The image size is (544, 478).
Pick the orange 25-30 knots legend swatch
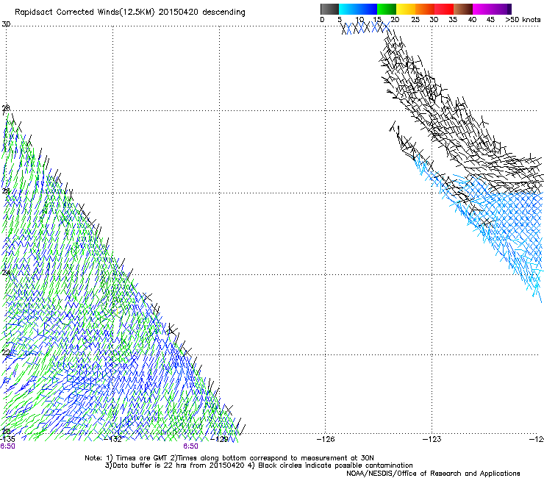point(425,9)
